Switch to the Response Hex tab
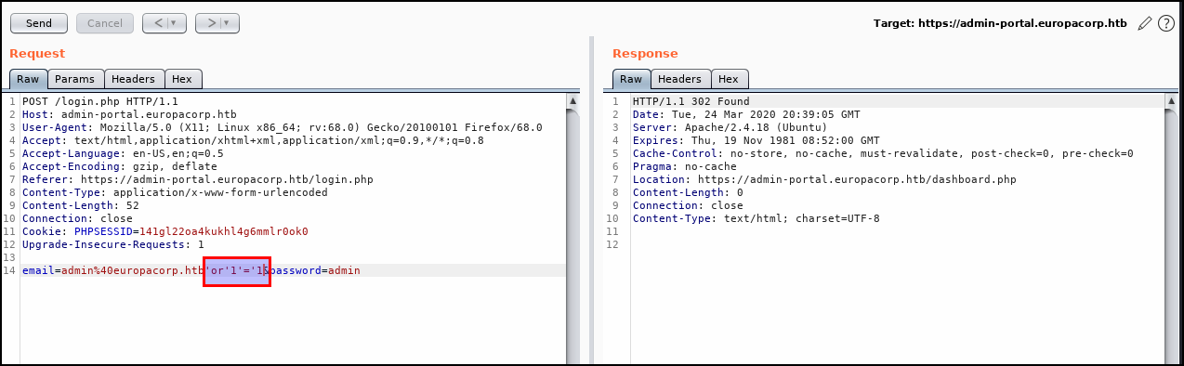This screenshot has height=366, width=1184. coord(729,79)
